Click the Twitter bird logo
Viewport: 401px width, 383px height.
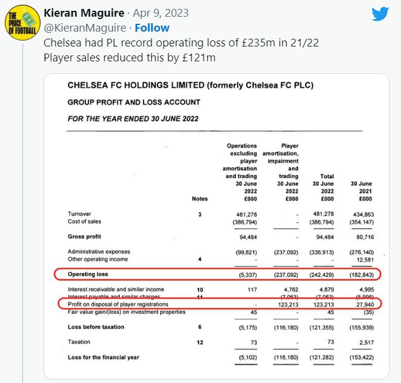pyautogui.click(x=380, y=14)
